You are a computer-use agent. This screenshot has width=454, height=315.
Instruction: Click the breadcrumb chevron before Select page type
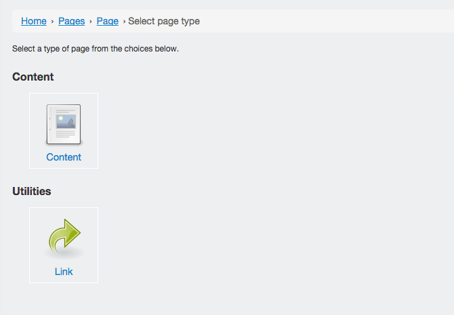(x=124, y=22)
